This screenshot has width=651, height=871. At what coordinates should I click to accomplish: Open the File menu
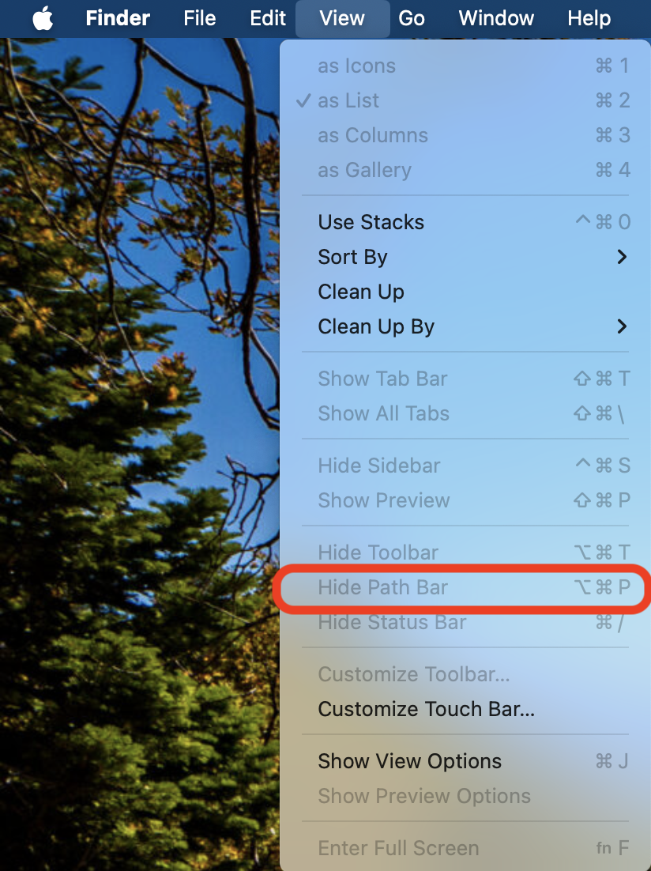tap(199, 18)
